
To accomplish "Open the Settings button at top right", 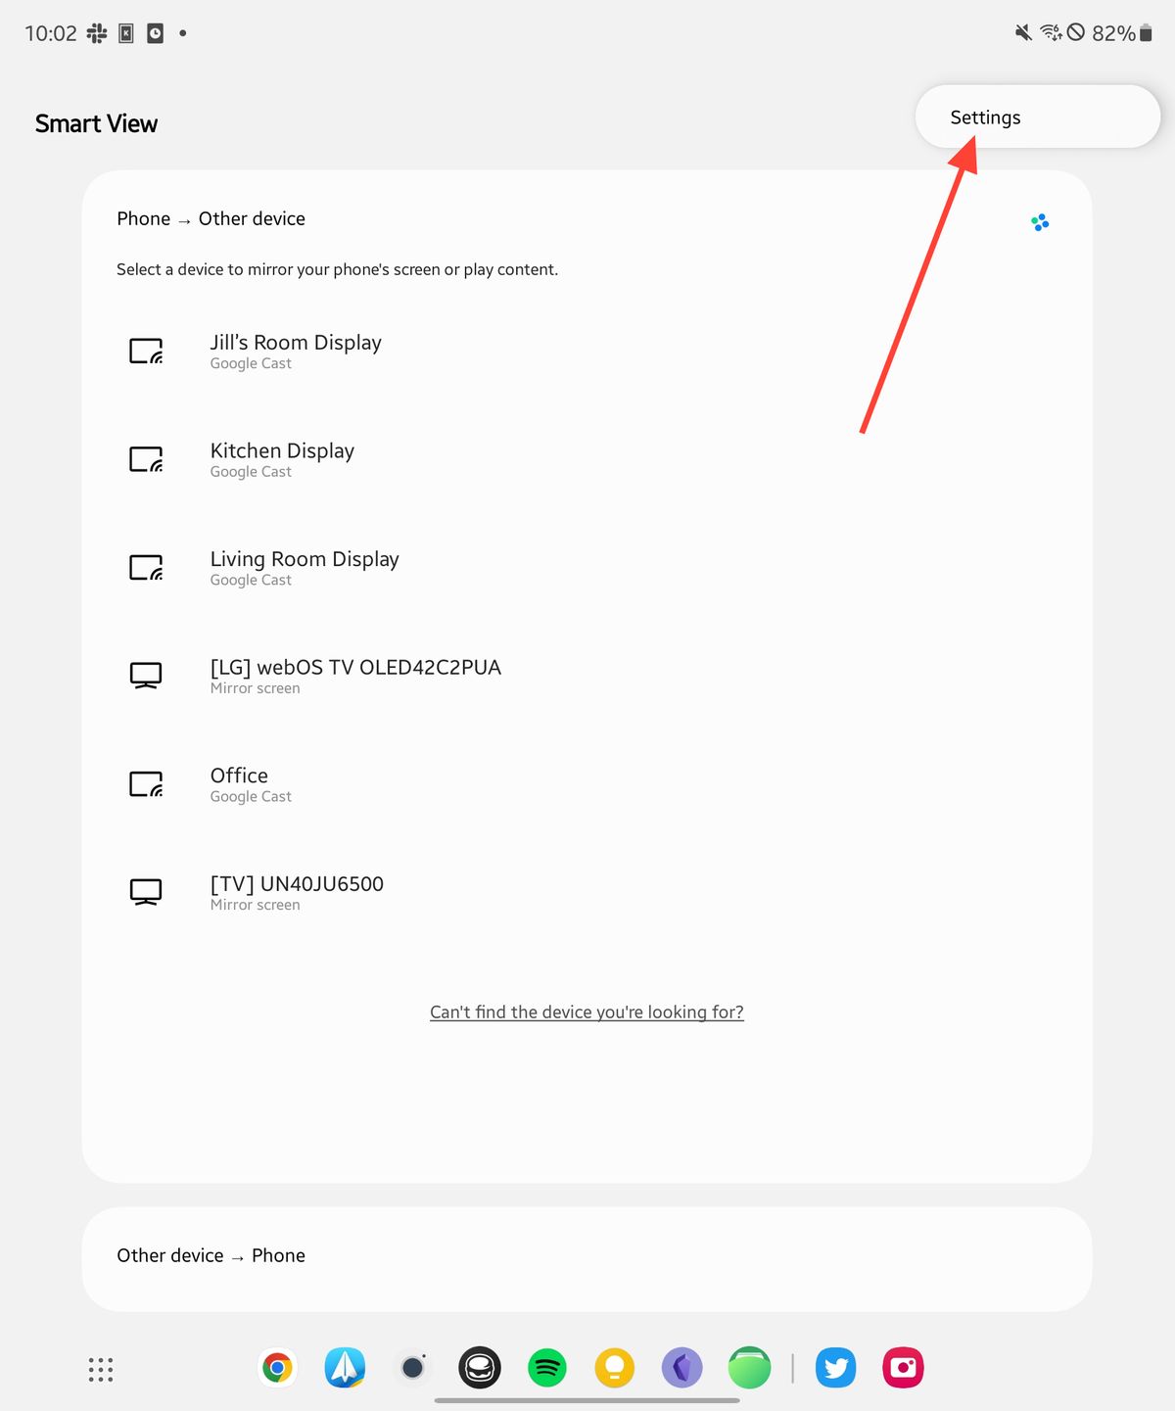I will tap(984, 117).
